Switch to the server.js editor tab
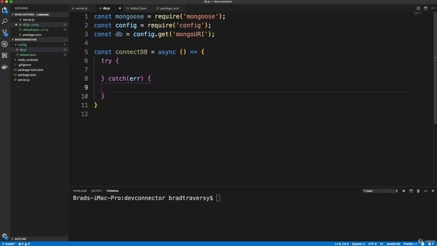 (81, 8)
